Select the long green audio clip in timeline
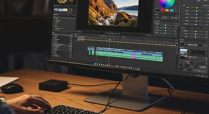This screenshot has height=114, width=209. pos(129,57)
